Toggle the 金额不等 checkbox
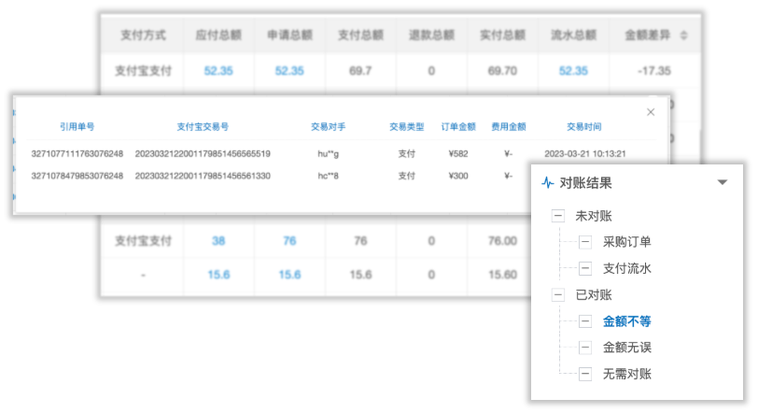Viewport: 758px width, 413px height. coord(584,321)
